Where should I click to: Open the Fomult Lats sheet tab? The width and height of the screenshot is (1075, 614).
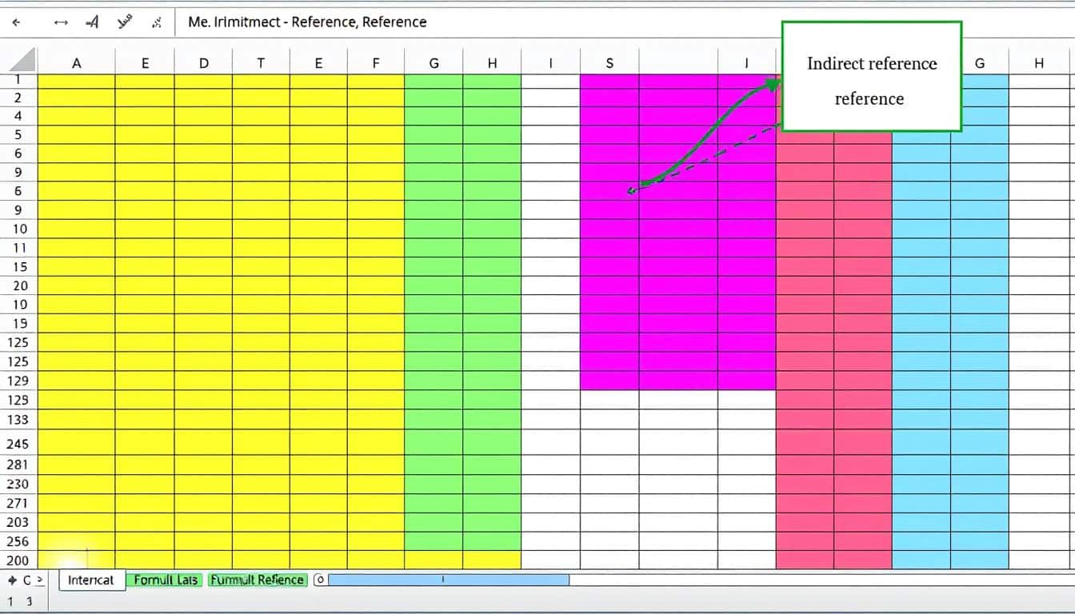[166, 580]
